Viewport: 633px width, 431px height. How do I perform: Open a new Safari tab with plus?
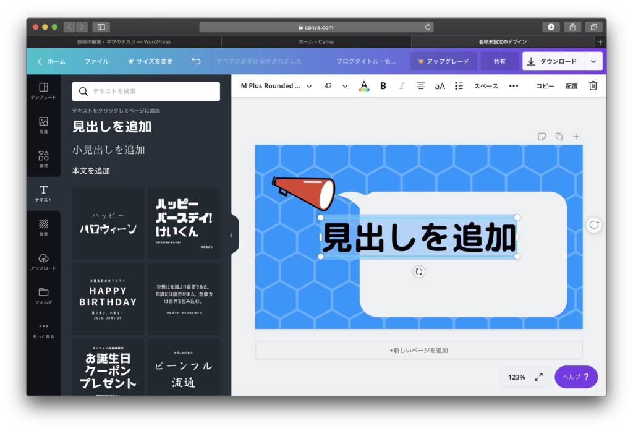pos(600,41)
